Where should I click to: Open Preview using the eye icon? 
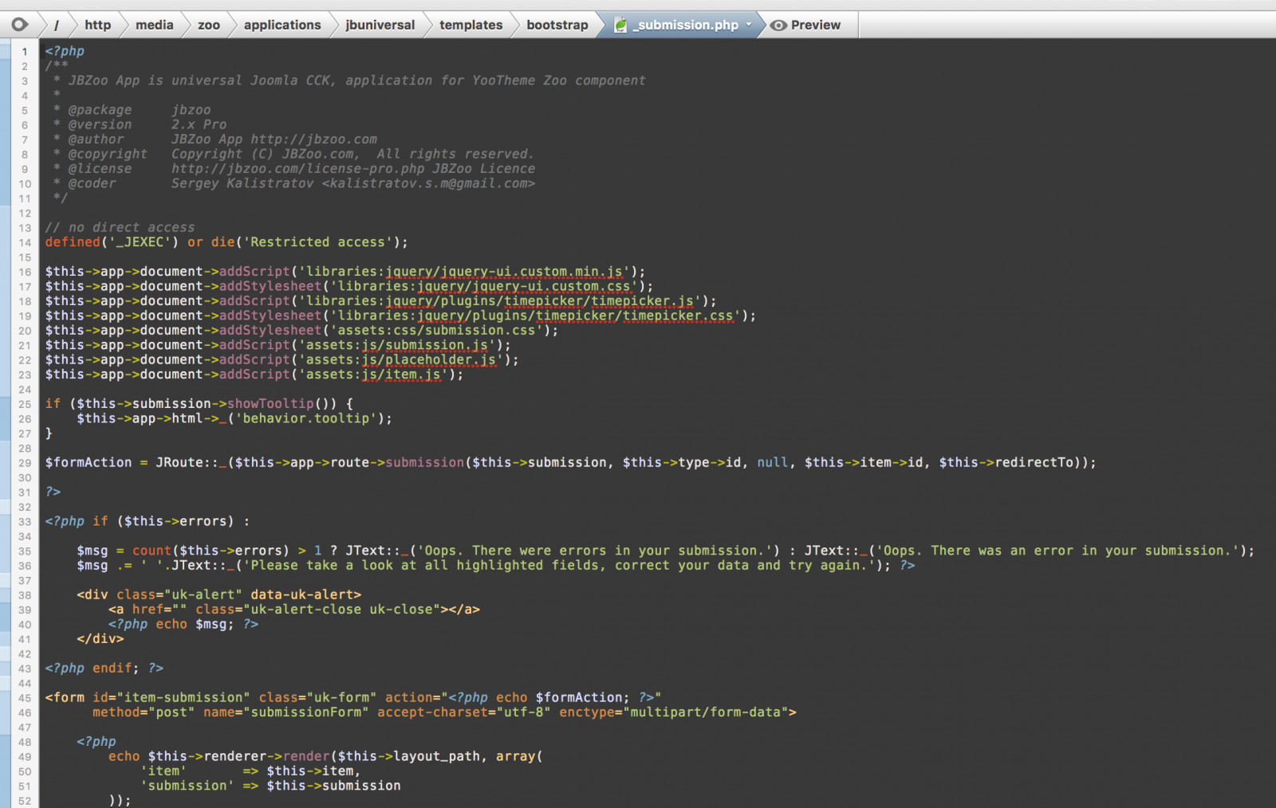coord(778,25)
